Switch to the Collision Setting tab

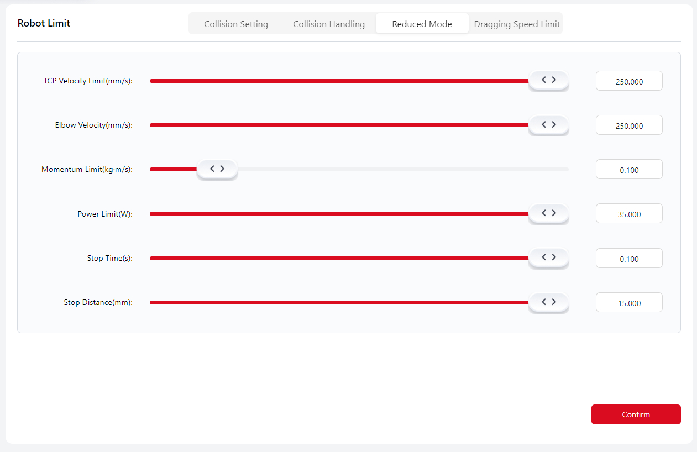[236, 24]
